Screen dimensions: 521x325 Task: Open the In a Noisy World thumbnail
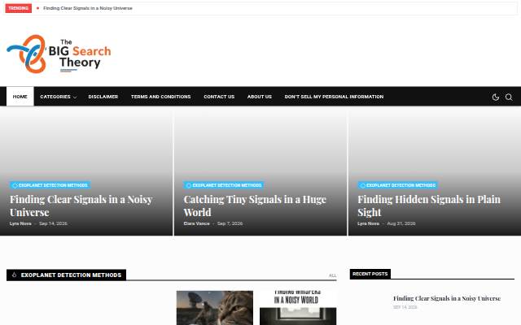(x=298, y=308)
